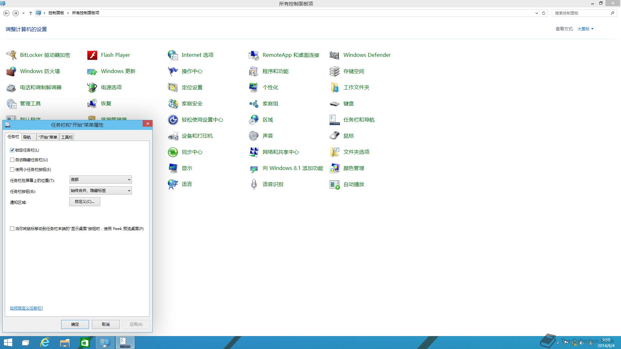Open 管理工具 icon
The height and width of the screenshot is (349, 621).
click(x=11, y=104)
